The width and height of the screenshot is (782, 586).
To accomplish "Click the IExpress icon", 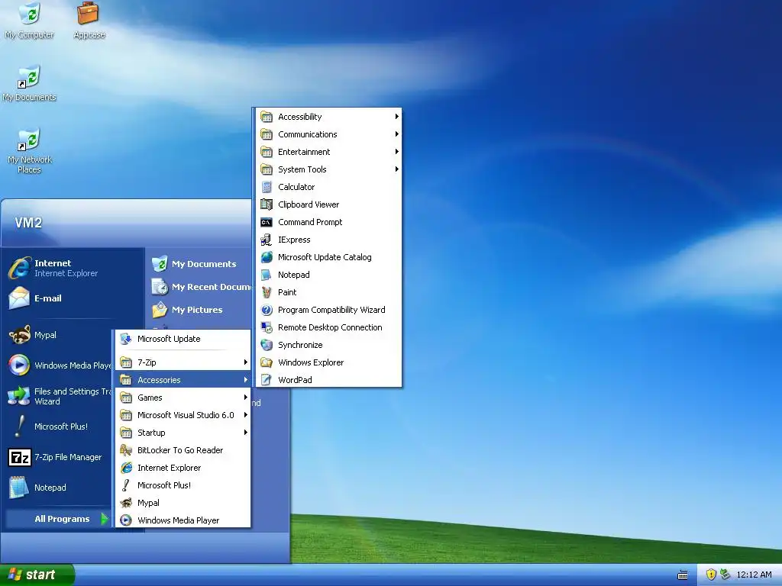I will click(x=267, y=240).
